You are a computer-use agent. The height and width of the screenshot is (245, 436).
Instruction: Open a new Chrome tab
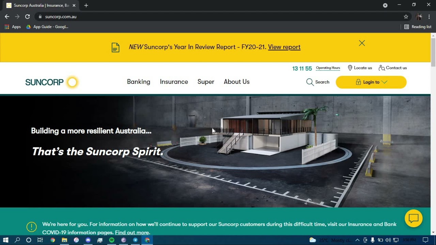pos(86,5)
